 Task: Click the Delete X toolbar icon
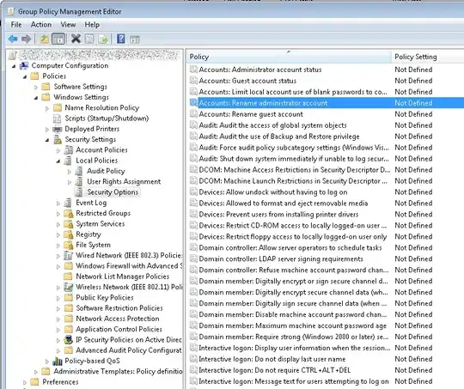76,39
